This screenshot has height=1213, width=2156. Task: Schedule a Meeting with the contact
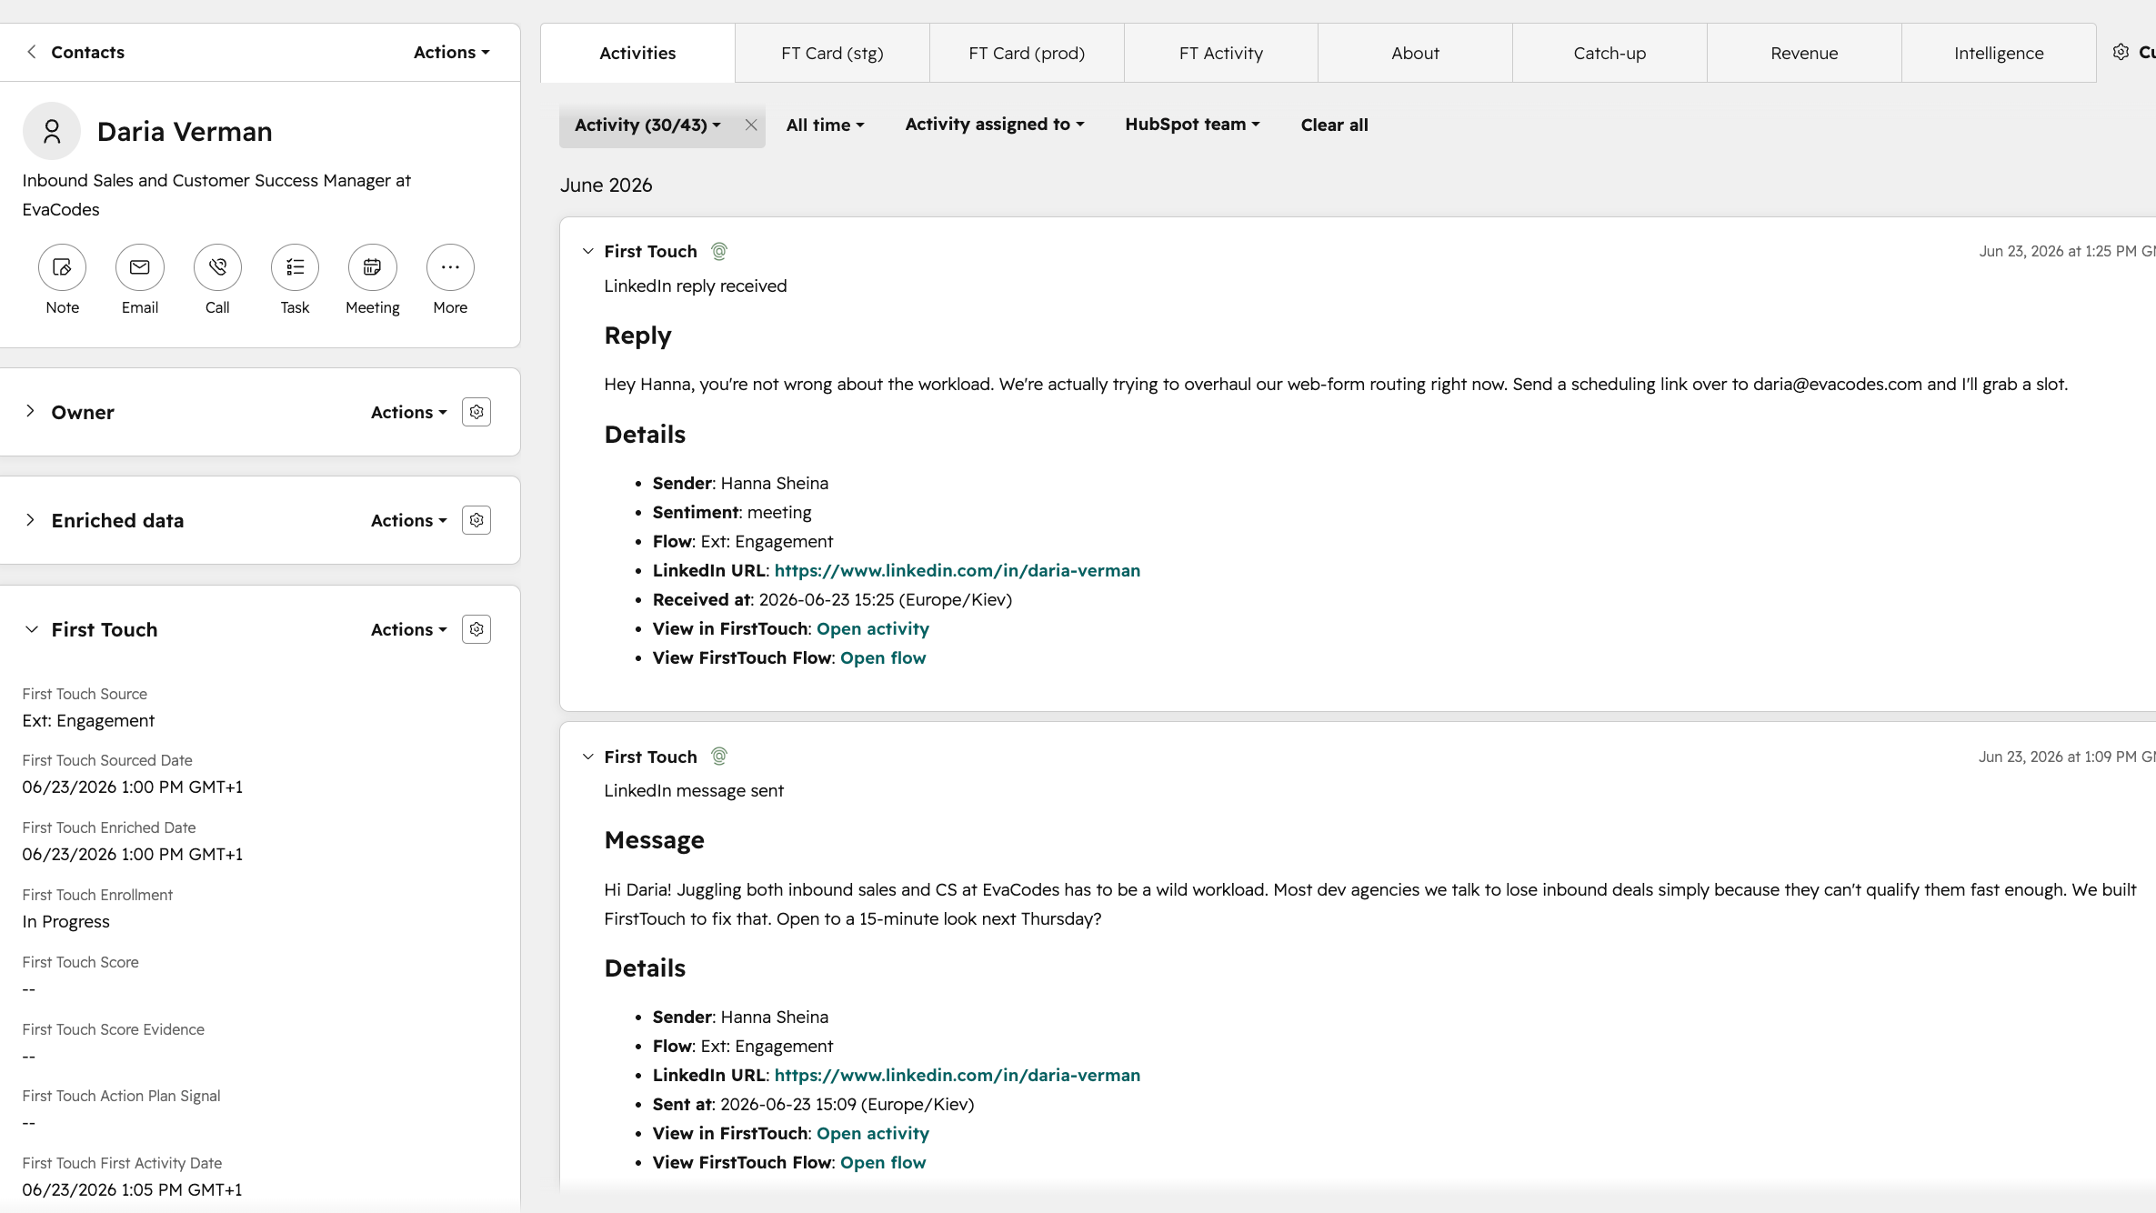click(x=373, y=267)
